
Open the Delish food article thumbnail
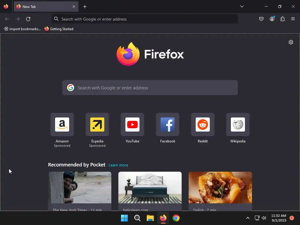click(220, 187)
